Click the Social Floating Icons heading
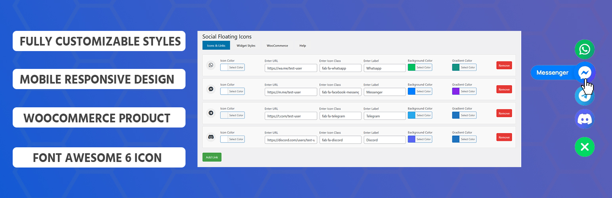The image size is (612, 198). [x=227, y=36]
